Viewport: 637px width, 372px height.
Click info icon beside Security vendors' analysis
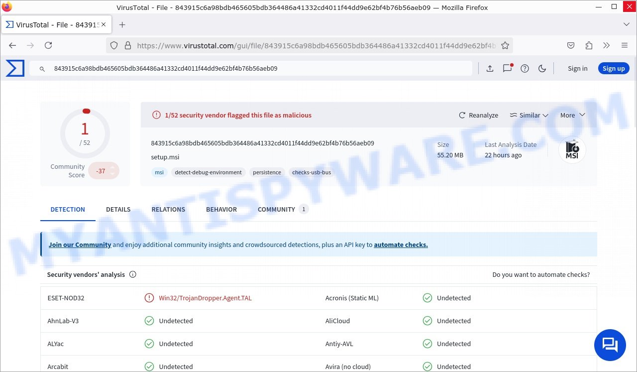[133, 274]
